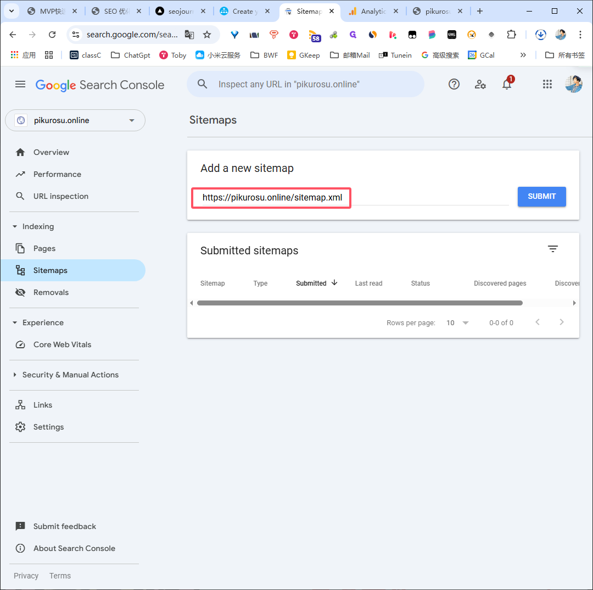Open the hamburger navigation menu
Image resolution: width=593 pixels, height=590 pixels.
(x=20, y=85)
